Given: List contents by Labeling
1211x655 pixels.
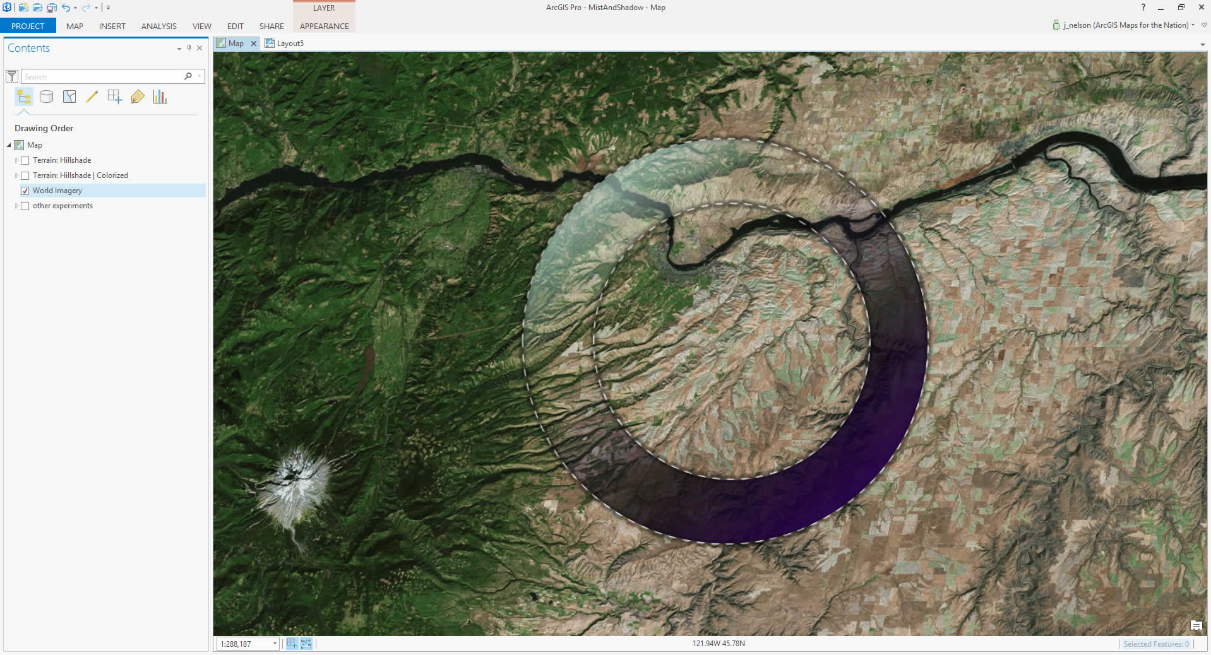Looking at the screenshot, I should 138,97.
